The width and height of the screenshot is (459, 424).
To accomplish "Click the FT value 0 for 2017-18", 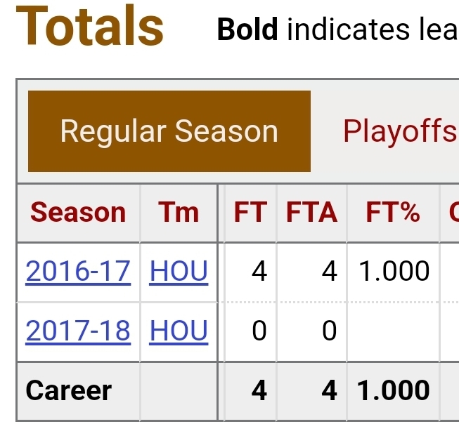I will click(x=259, y=331).
